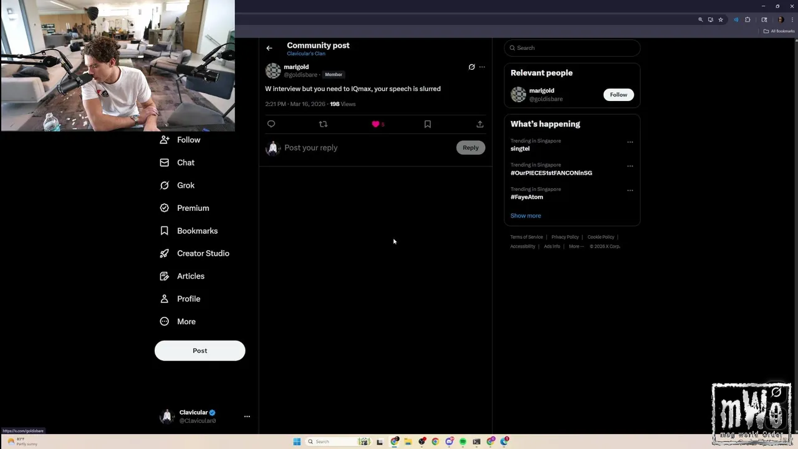Open the Terminal icon on the taskbar
Screen dimensions: 798x449
(x=476, y=442)
